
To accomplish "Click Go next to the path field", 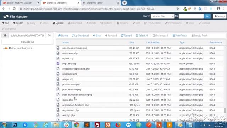I will [x=49, y=36].
